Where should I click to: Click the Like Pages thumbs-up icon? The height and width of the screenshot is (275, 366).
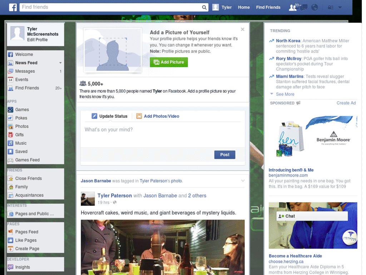click(10, 240)
